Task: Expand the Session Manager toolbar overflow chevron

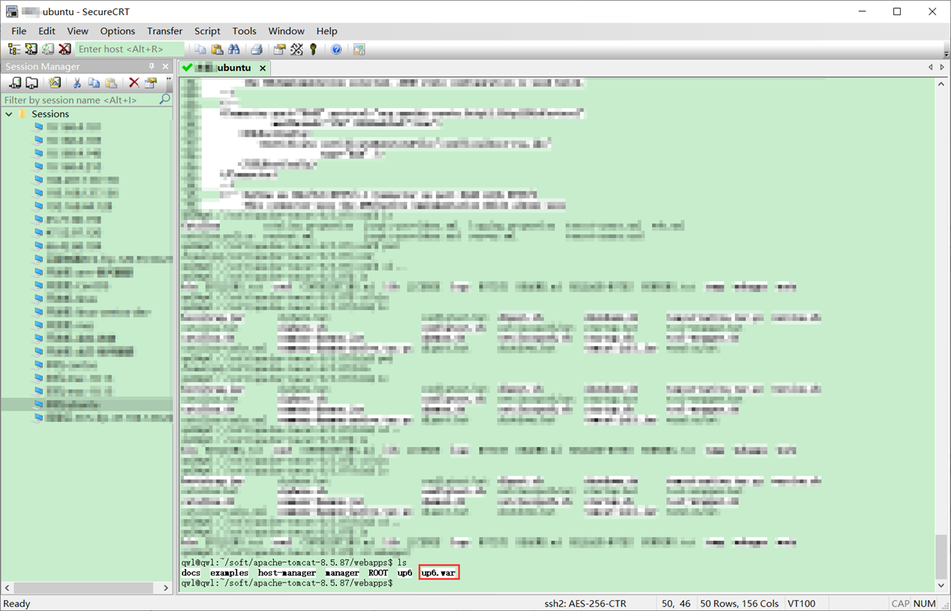Action: (x=168, y=80)
